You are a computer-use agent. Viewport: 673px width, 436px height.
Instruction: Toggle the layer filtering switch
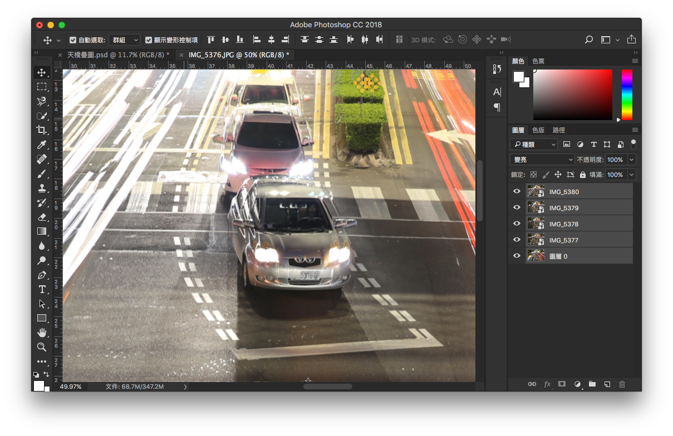click(633, 144)
